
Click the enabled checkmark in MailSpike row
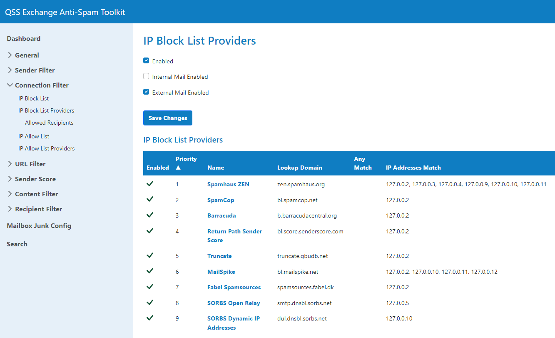pos(150,271)
